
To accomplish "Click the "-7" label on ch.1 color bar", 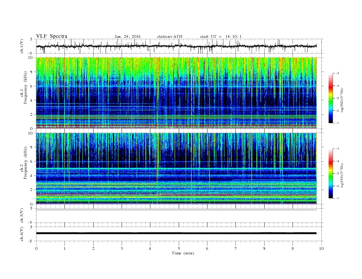I will pos(337,123).
